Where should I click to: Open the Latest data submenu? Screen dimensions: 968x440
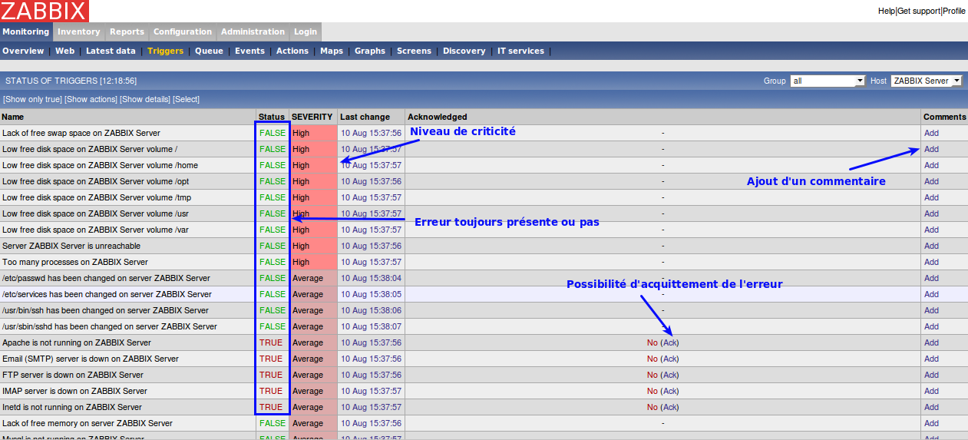pos(111,51)
